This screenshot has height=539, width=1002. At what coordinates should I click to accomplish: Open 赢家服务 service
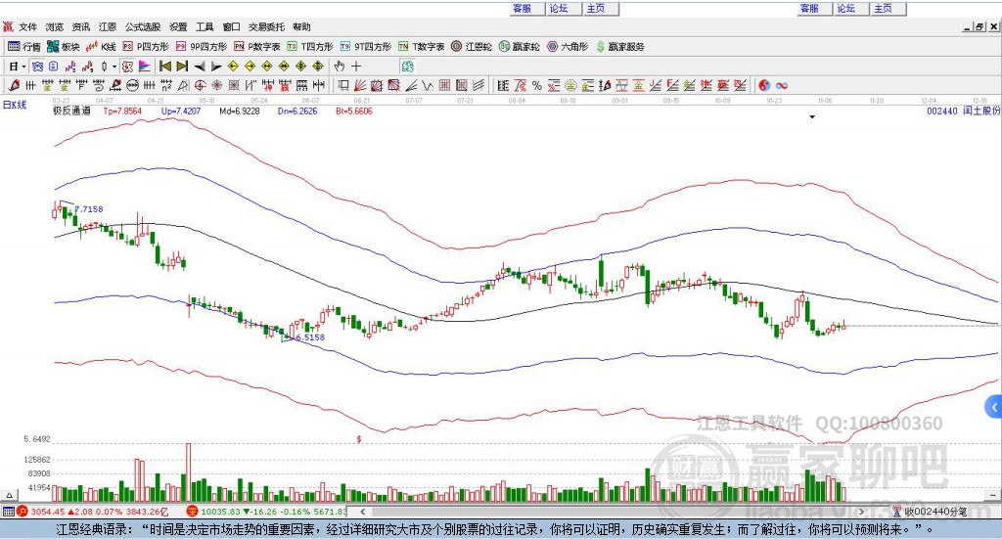(619, 47)
